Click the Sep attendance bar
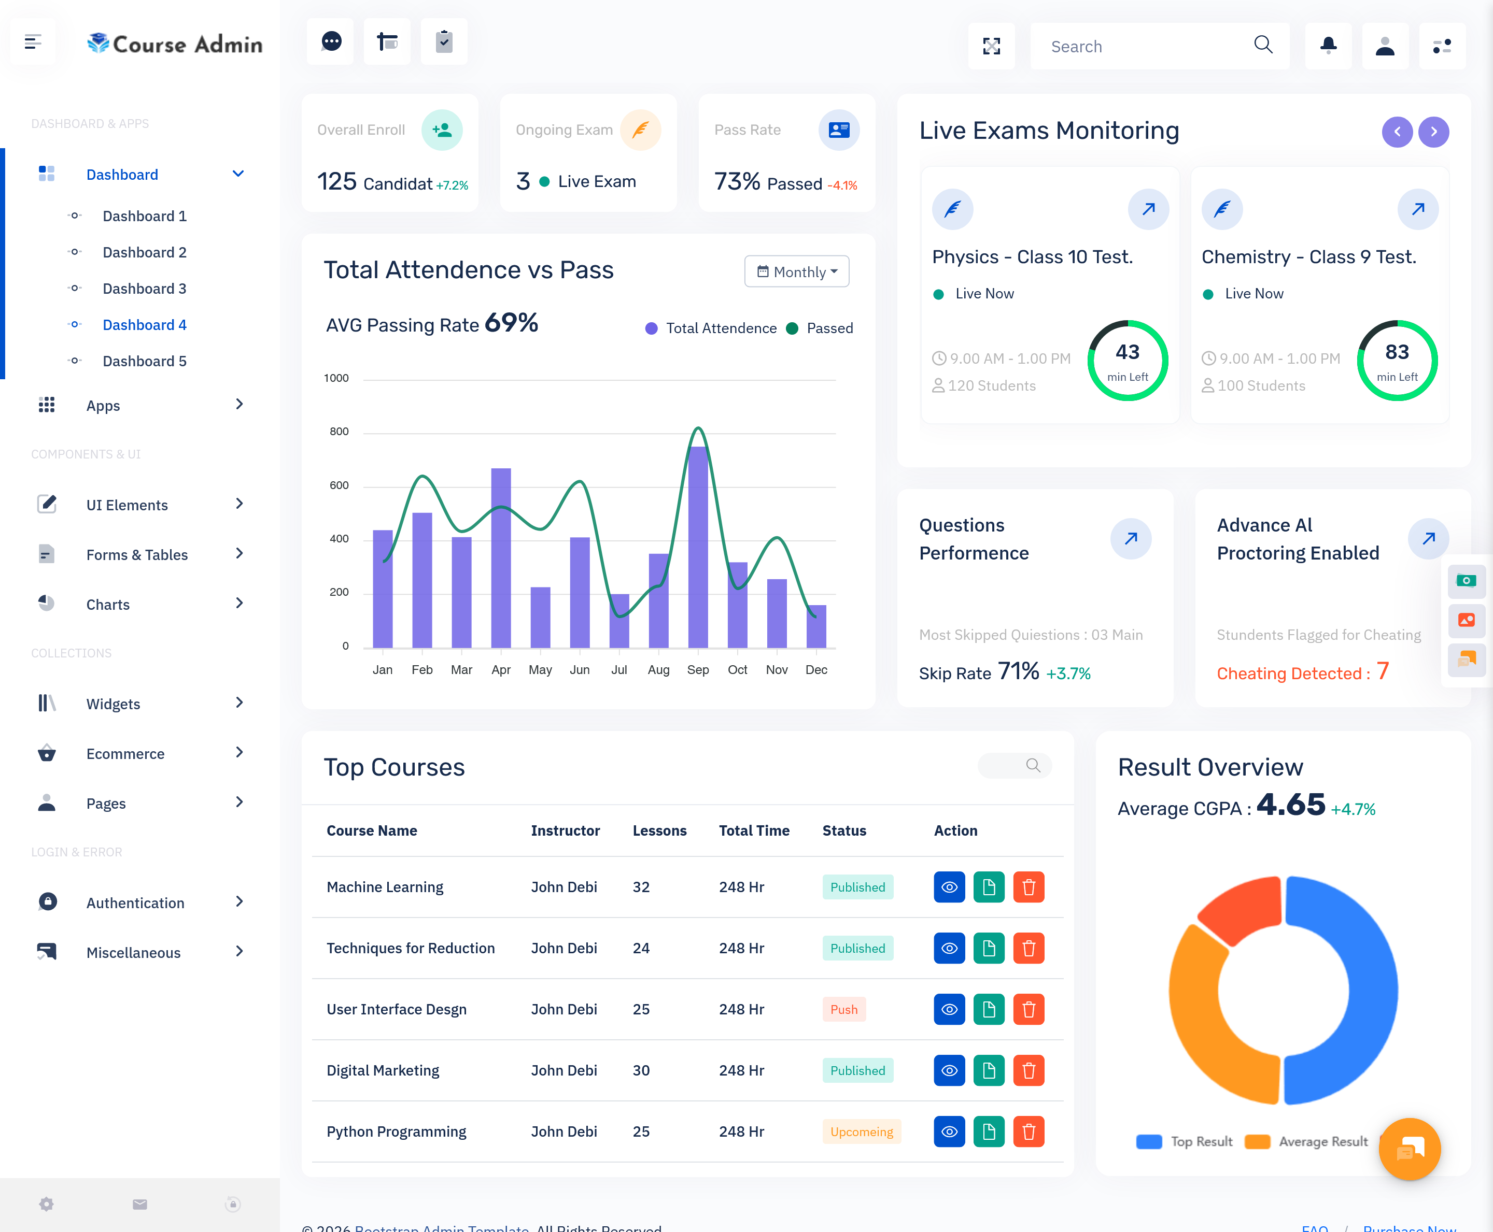This screenshot has width=1493, height=1232. [x=698, y=547]
